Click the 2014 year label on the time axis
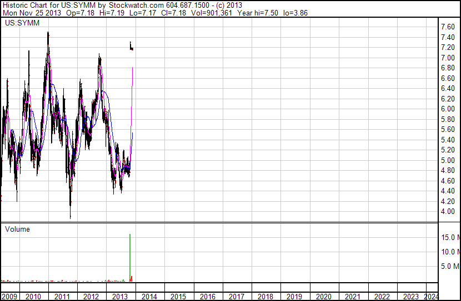Screen dimensions: 461x301 tap(149, 297)
